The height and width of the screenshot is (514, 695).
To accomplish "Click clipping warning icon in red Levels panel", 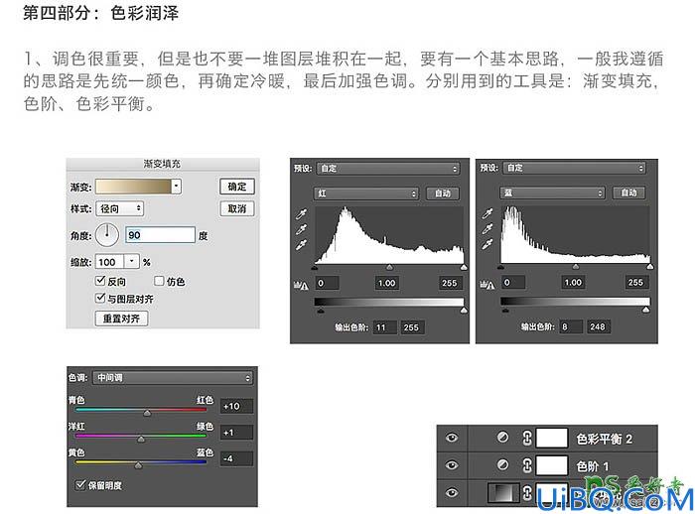I will [x=301, y=286].
